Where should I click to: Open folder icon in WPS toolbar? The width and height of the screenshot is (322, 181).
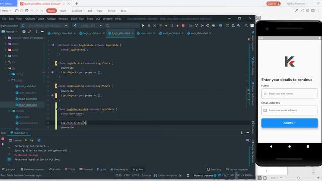[x=17, y=11]
